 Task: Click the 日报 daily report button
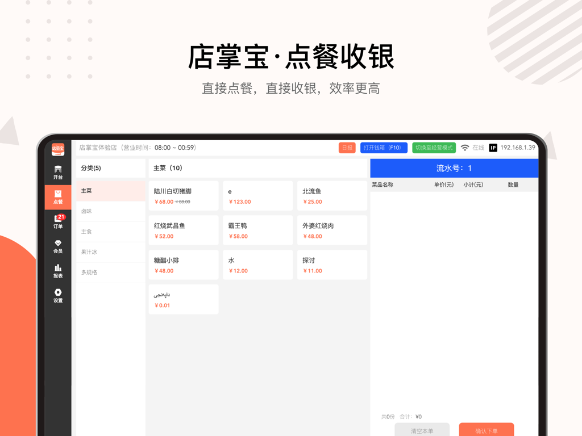(x=347, y=147)
